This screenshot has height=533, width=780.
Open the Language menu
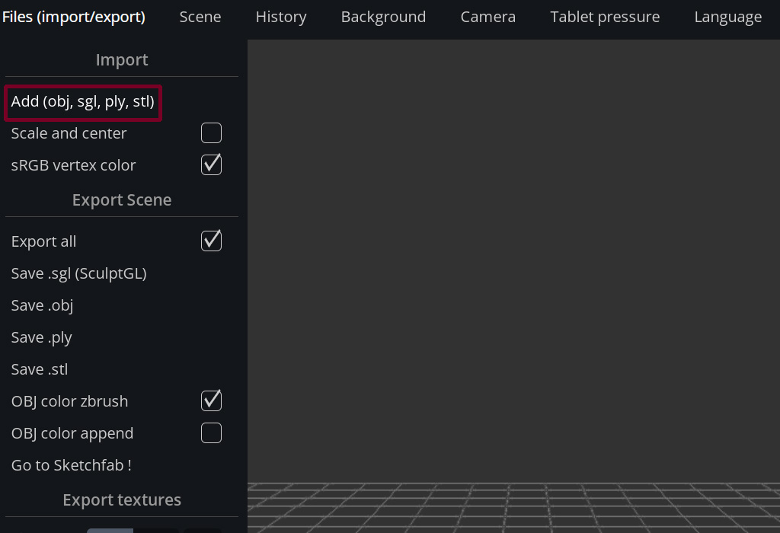(x=727, y=17)
